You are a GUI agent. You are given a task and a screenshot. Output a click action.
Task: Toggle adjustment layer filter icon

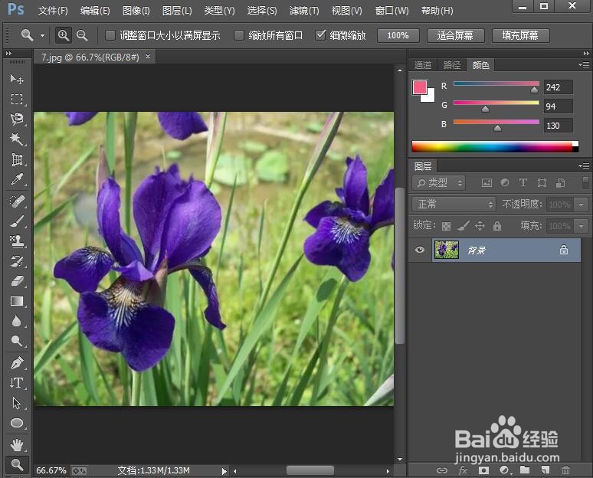[x=505, y=182]
